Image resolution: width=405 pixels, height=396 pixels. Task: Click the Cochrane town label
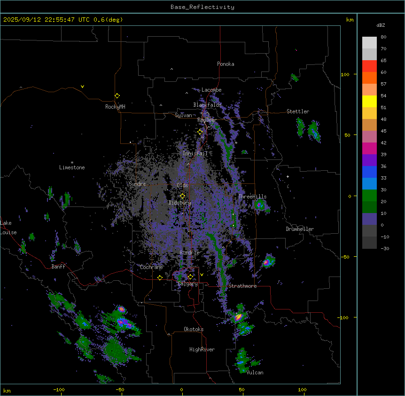pyautogui.click(x=151, y=267)
